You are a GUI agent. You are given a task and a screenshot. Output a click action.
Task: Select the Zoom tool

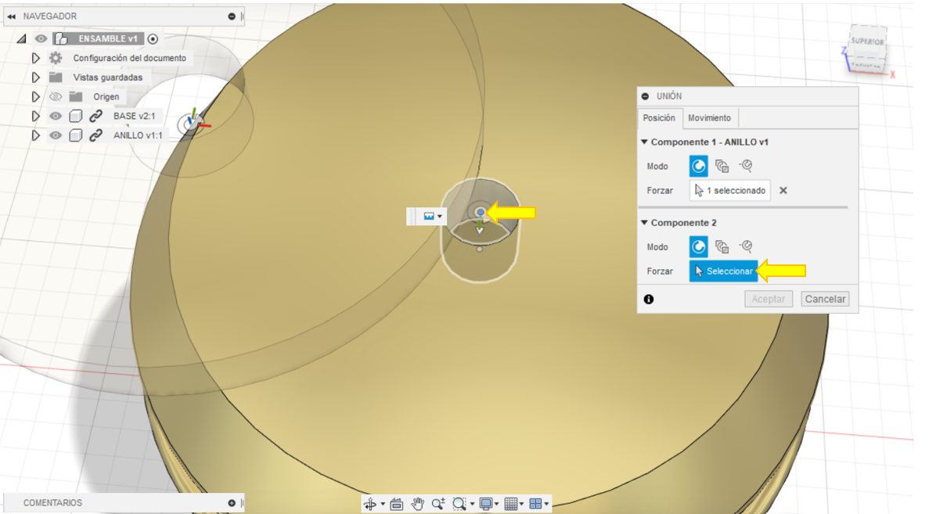coord(438,504)
